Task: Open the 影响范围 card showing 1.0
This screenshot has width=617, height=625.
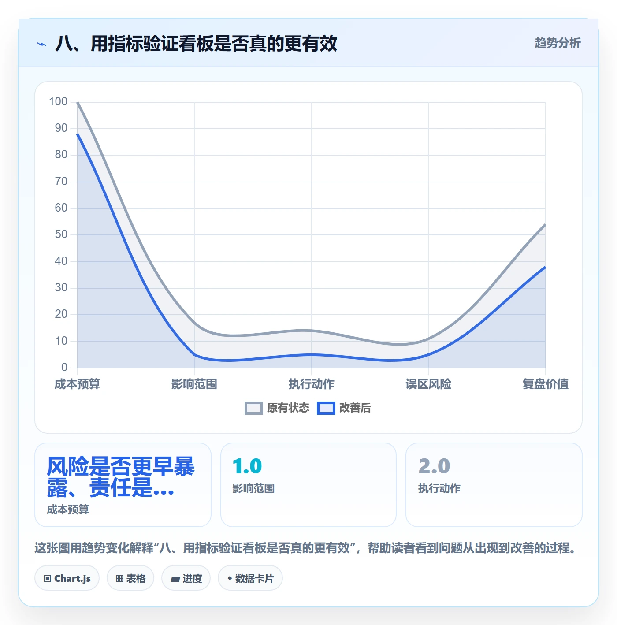Action: [x=308, y=485]
